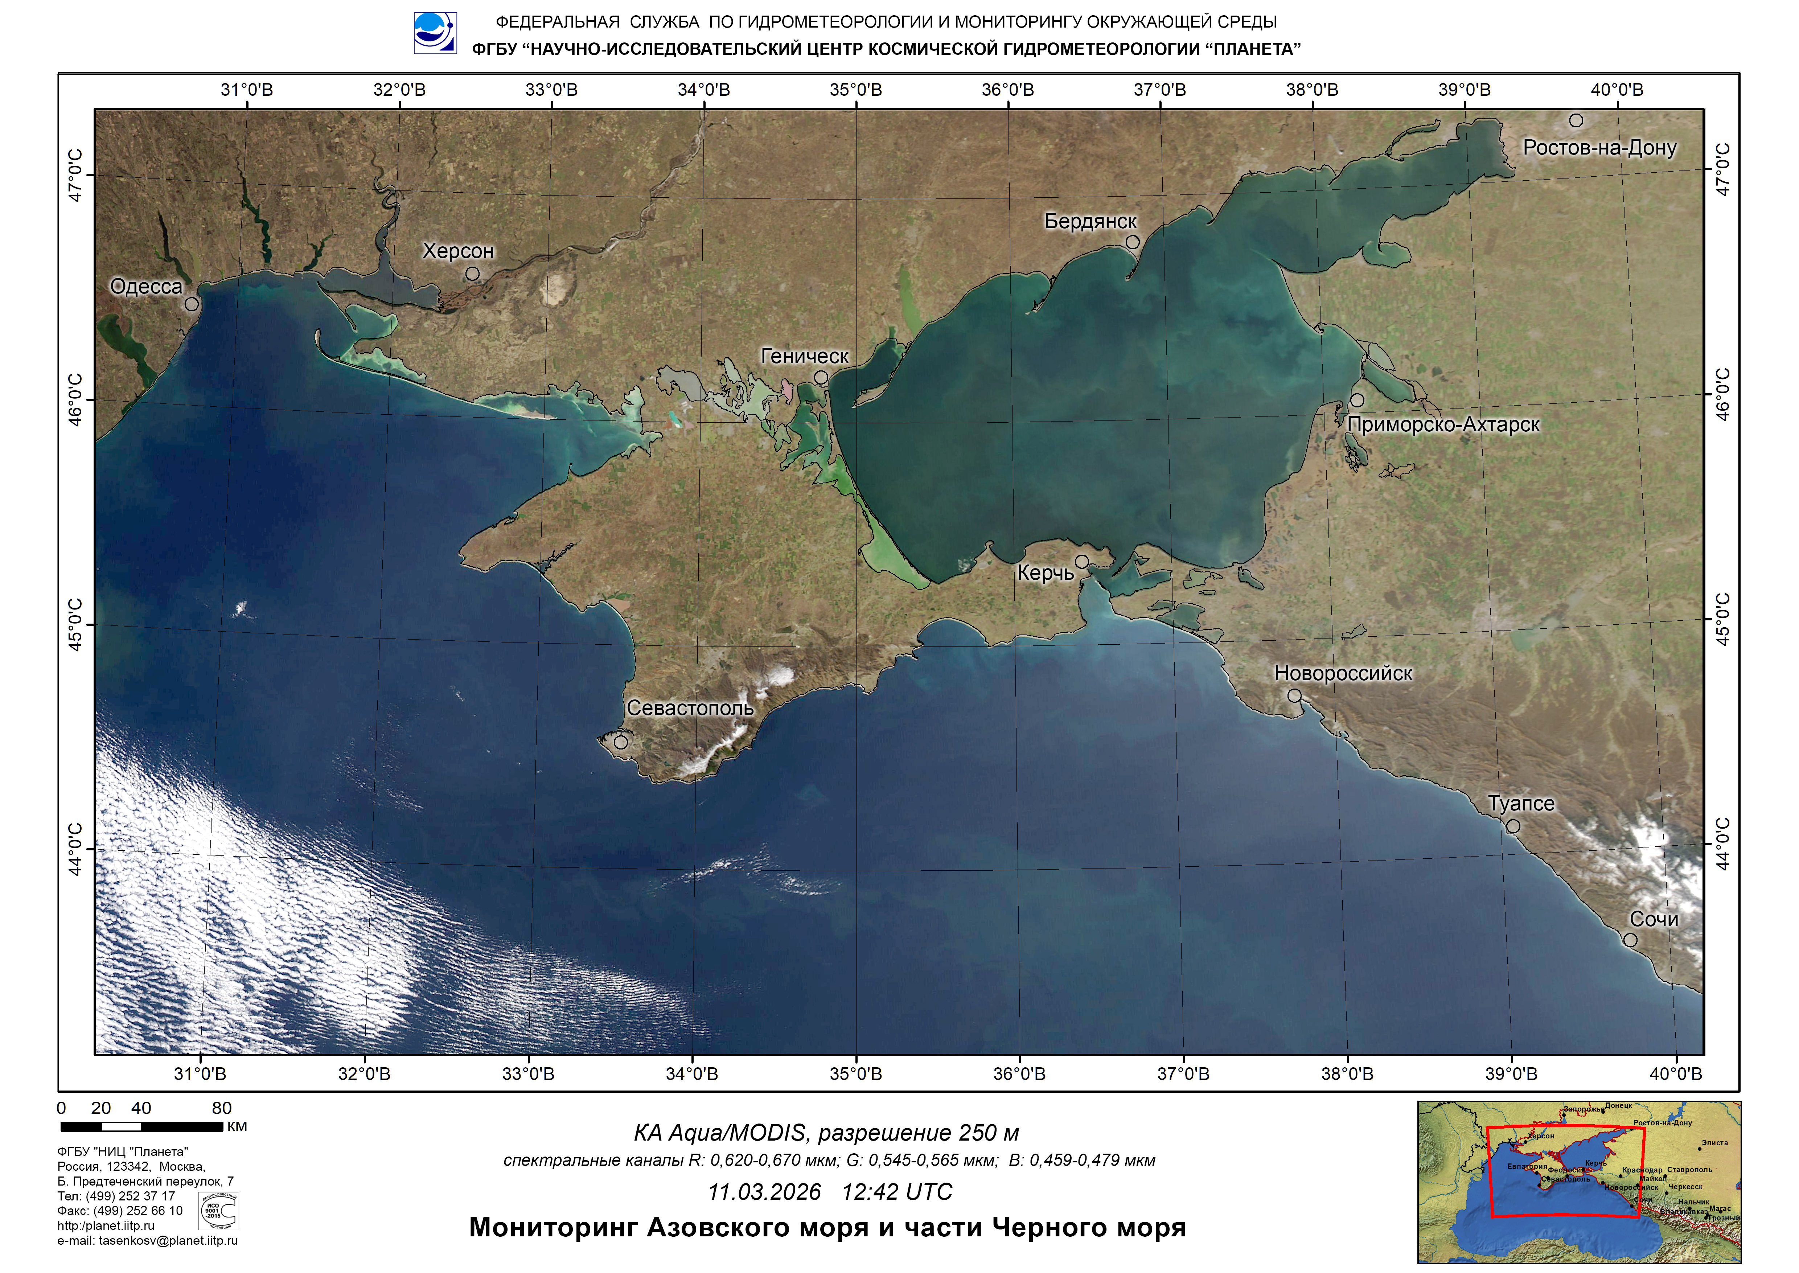Click the Novorossiysk city marker circle
Screen dimensions: 1799x1273
tap(1294, 695)
